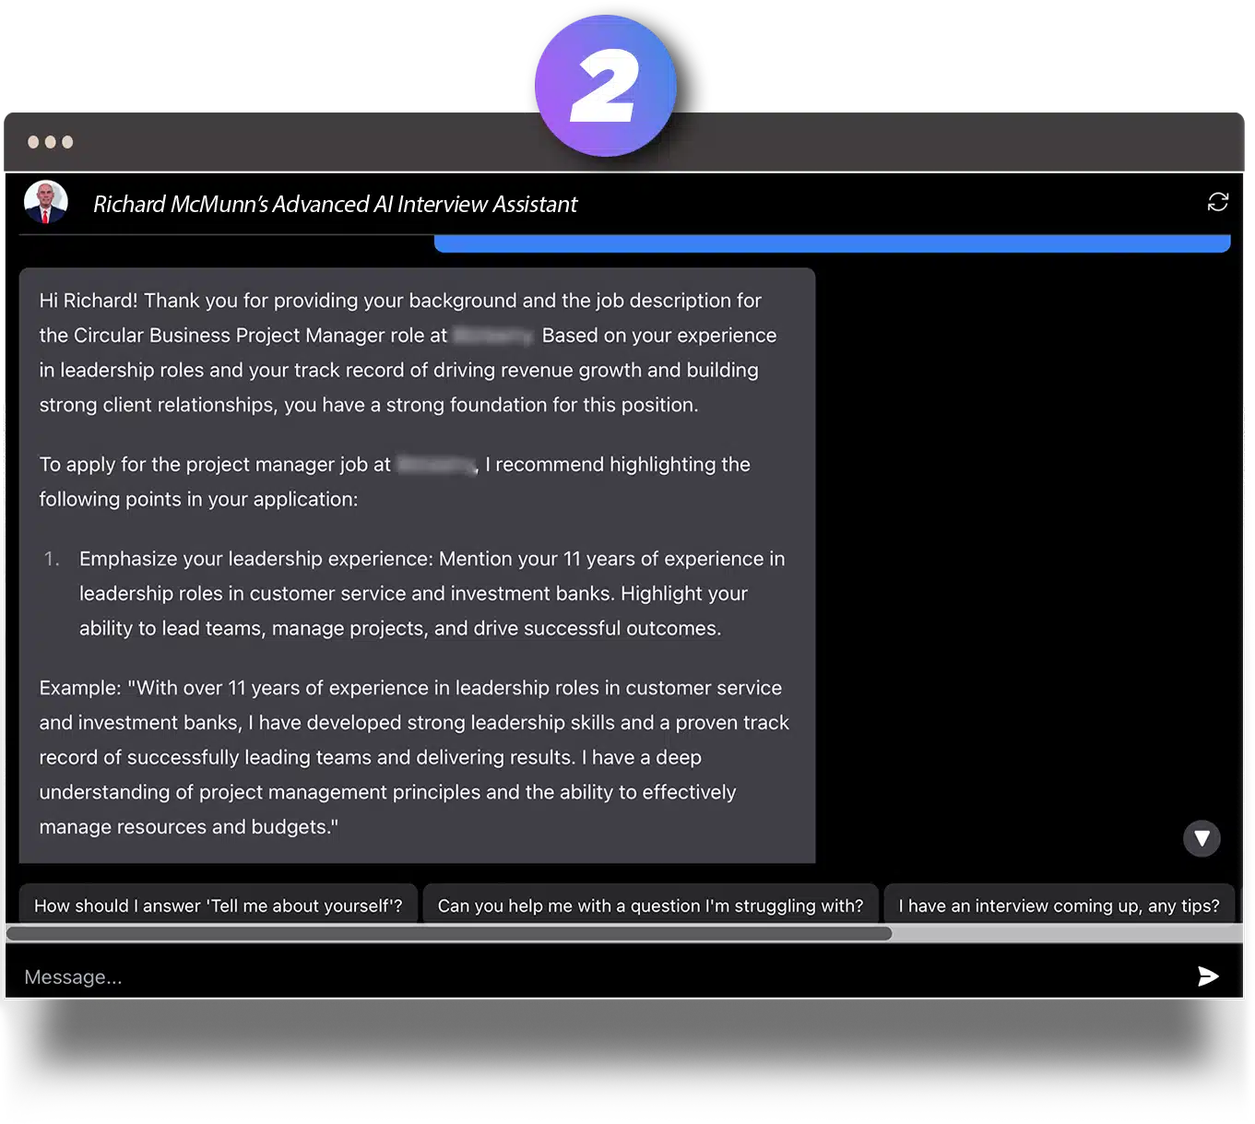Click the scroll-to-bottom down arrow button

click(1202, 838)
